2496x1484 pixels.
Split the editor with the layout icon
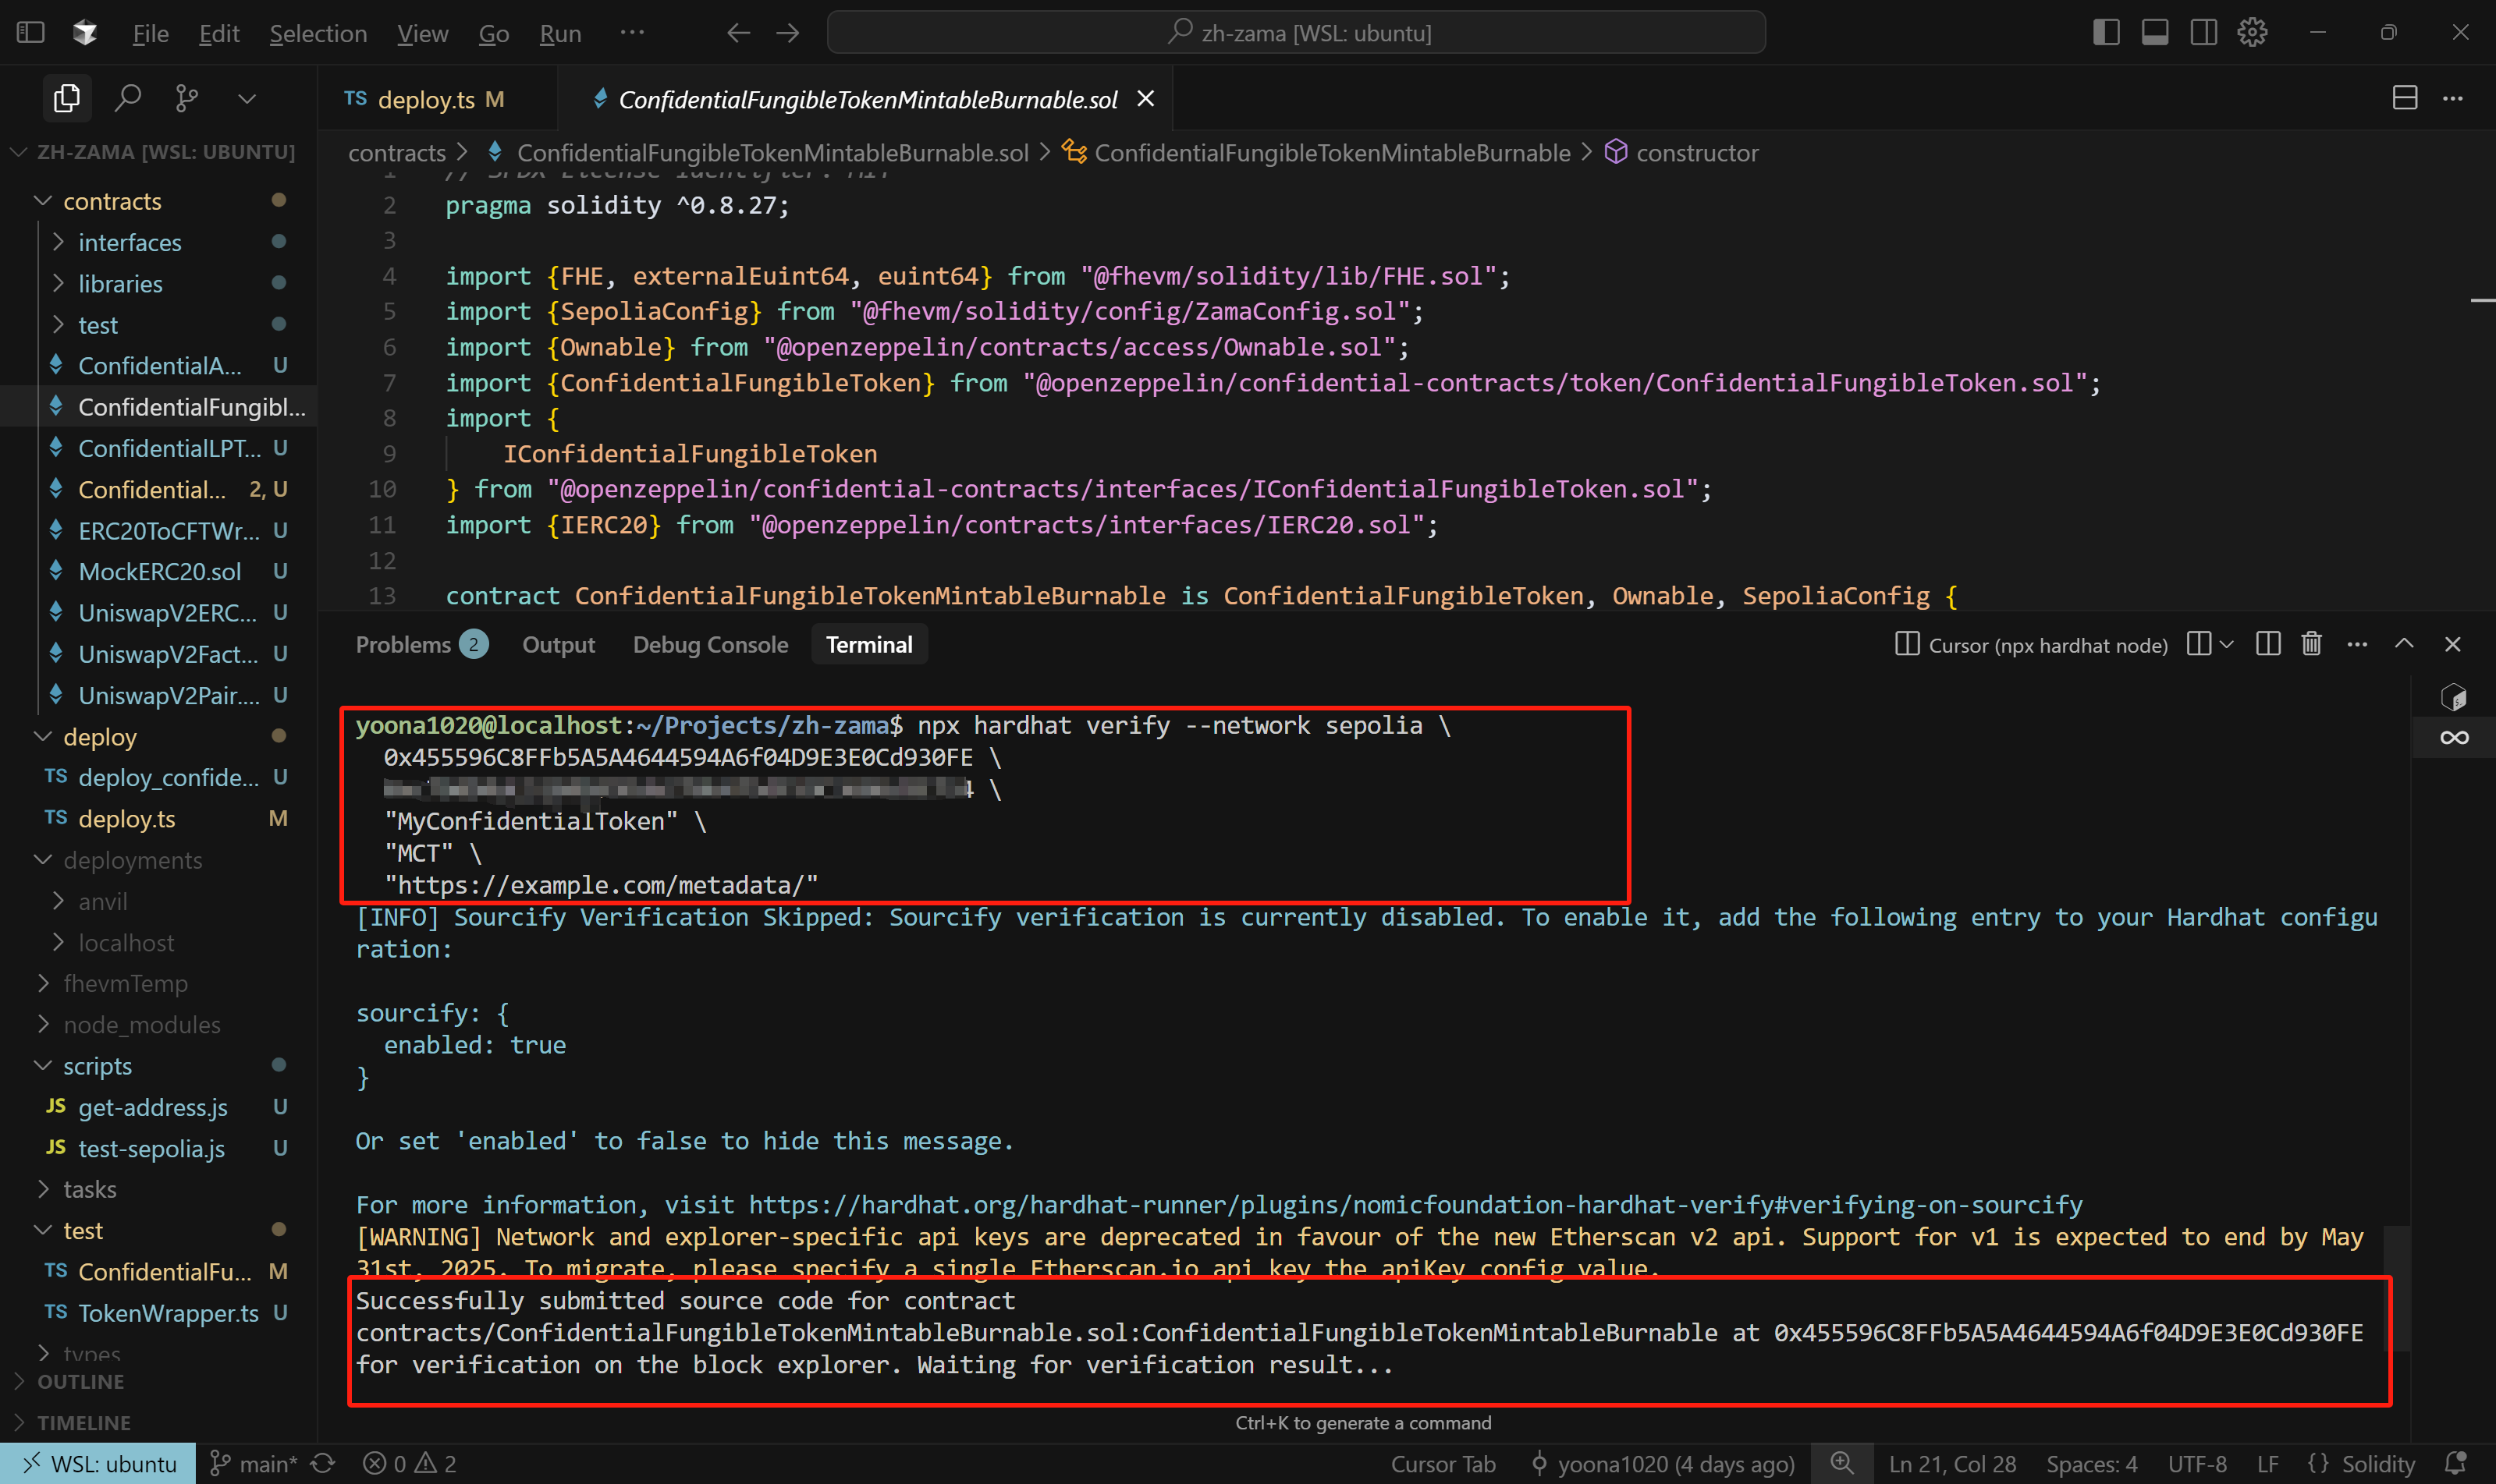point(2405,98)
